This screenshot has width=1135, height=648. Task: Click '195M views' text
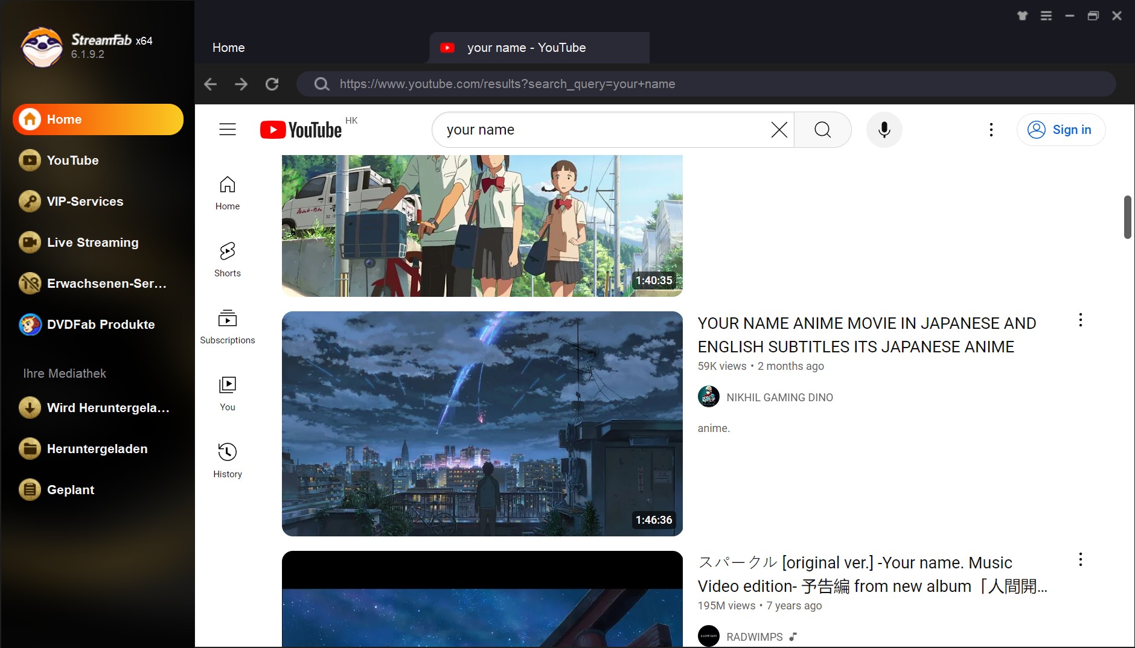726,606
